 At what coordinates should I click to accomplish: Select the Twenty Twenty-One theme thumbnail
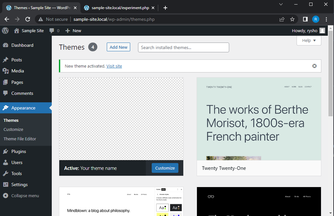259,119
